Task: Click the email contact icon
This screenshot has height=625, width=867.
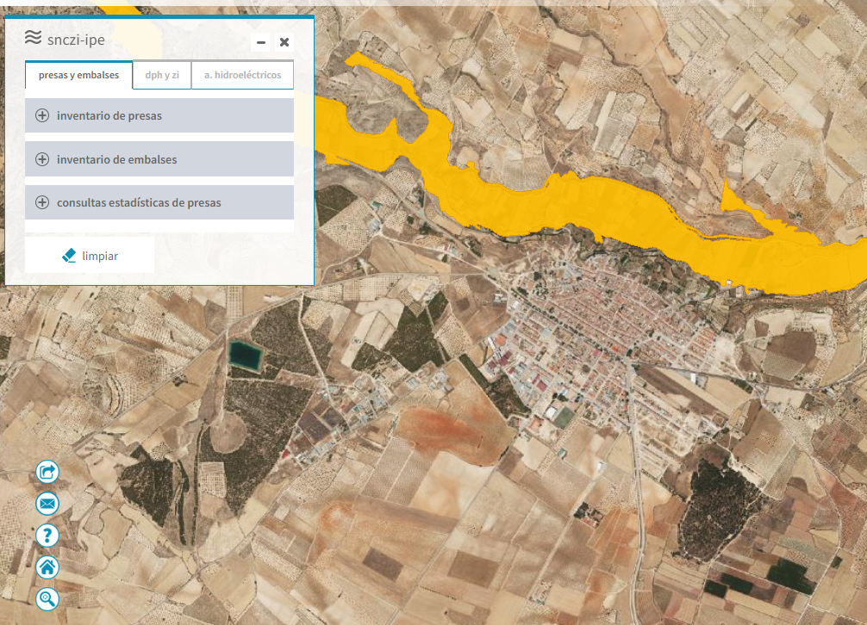Action: point(47,503)
